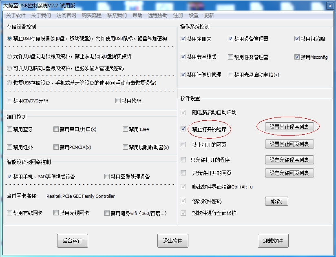Select the 禁止USB存储设备 radio option
The height and width of the screenshot is (257, 336).
(9, 39)
